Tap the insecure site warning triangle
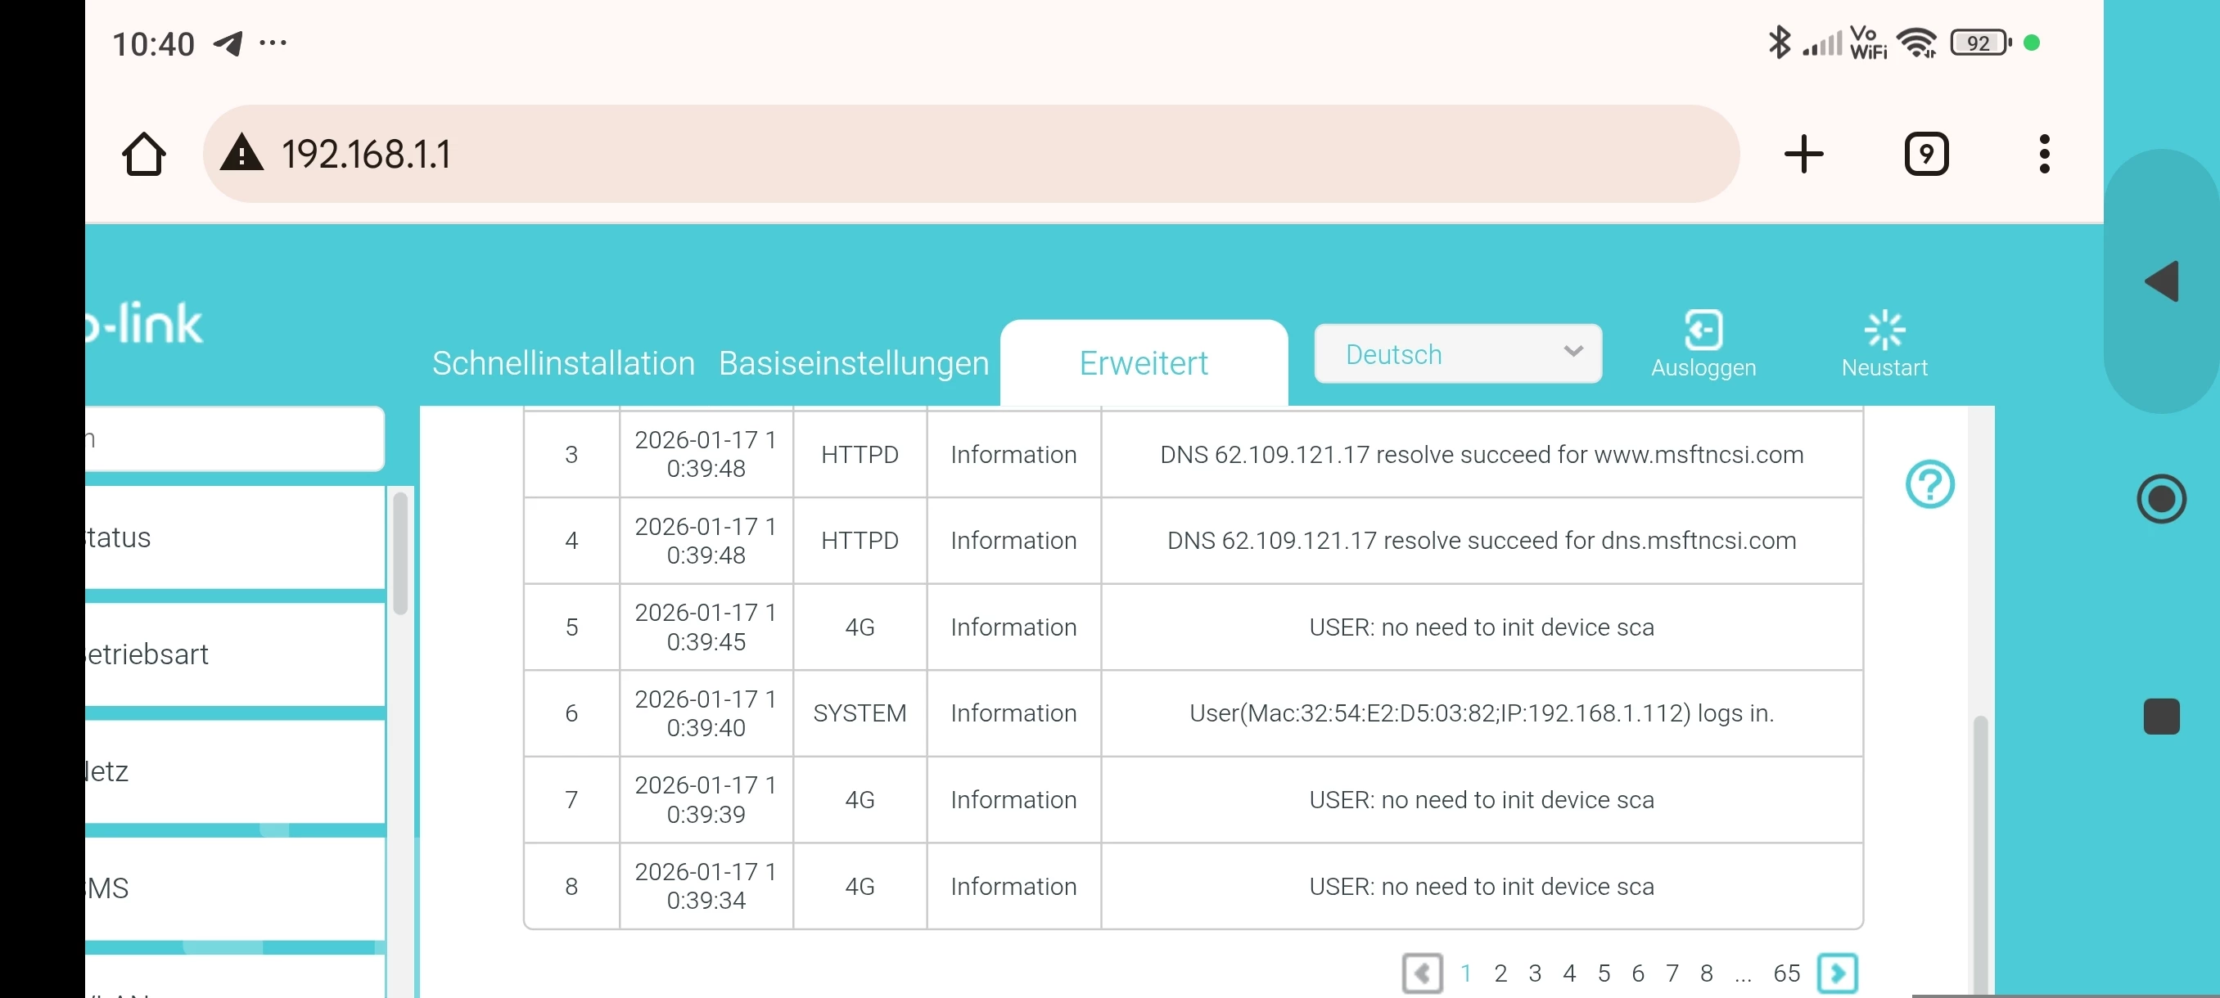 point(242,154)
